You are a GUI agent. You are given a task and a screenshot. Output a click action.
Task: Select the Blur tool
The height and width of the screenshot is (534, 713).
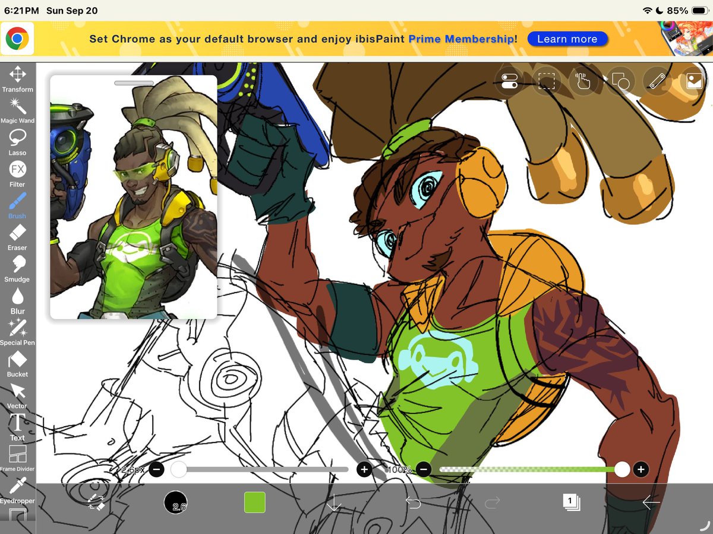tap(17, 300)
